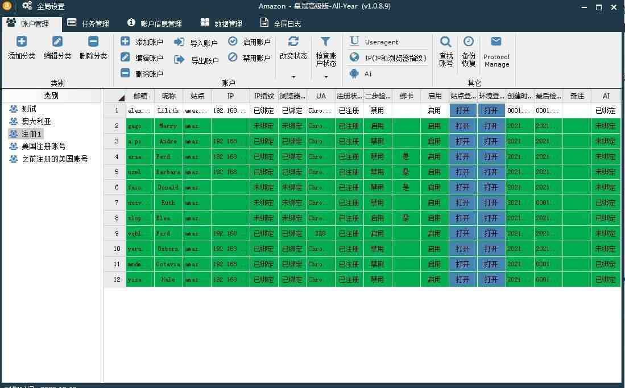Select row number 1 header
This screenshot has height=388, width=625.
pos(115,110)
